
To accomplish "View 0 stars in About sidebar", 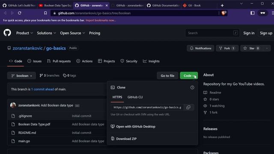I will coord(214,99).
